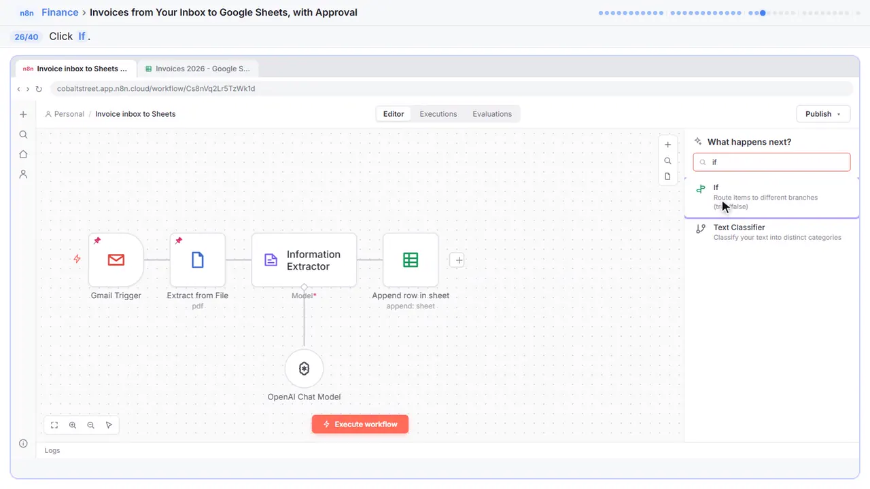Screen dimensions: 870x489
Task: Switch to the Evaluations tab
Action: pos(492,114)
